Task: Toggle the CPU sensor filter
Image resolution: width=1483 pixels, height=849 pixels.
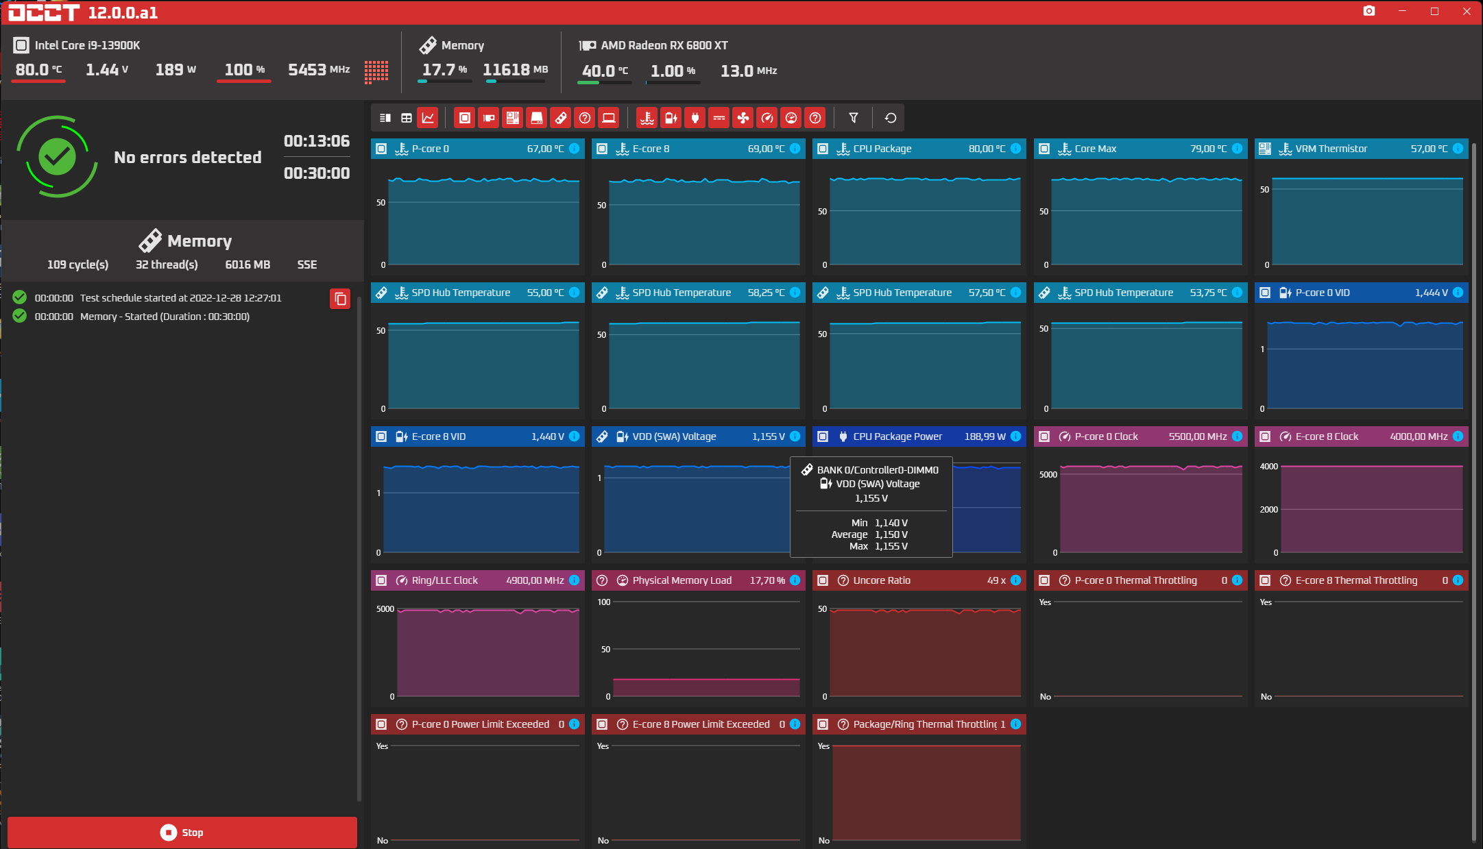Action: coord(465,118)
